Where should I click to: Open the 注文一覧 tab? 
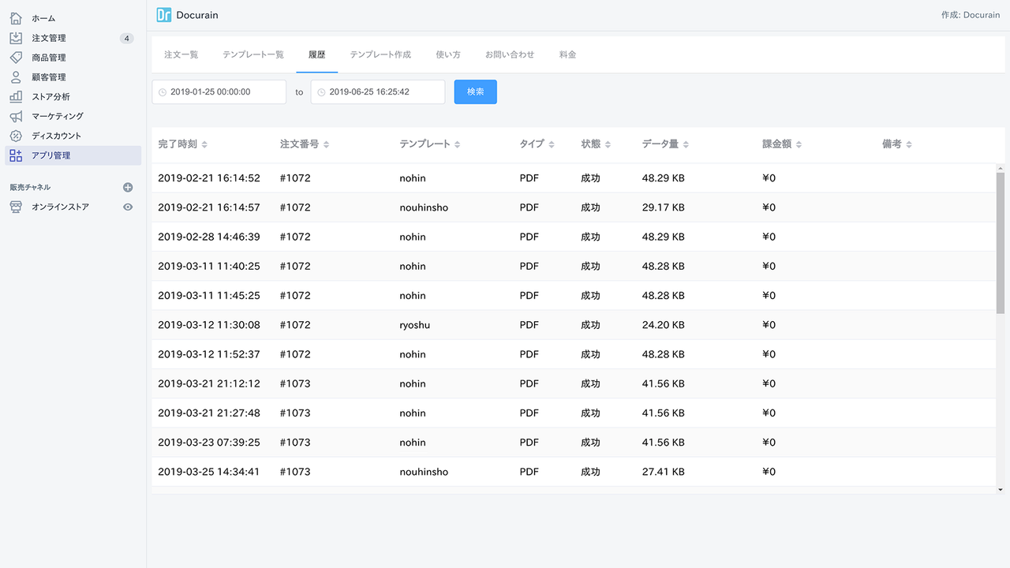click(181, 54)
